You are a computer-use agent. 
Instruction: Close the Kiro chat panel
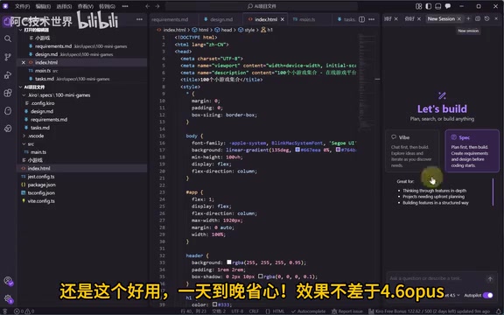[x=496, y=18]
